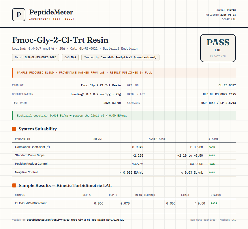This screenshot has height=229, width=248.
Task: Click the PARAMETER column header
Action: [x=22, y=139]
